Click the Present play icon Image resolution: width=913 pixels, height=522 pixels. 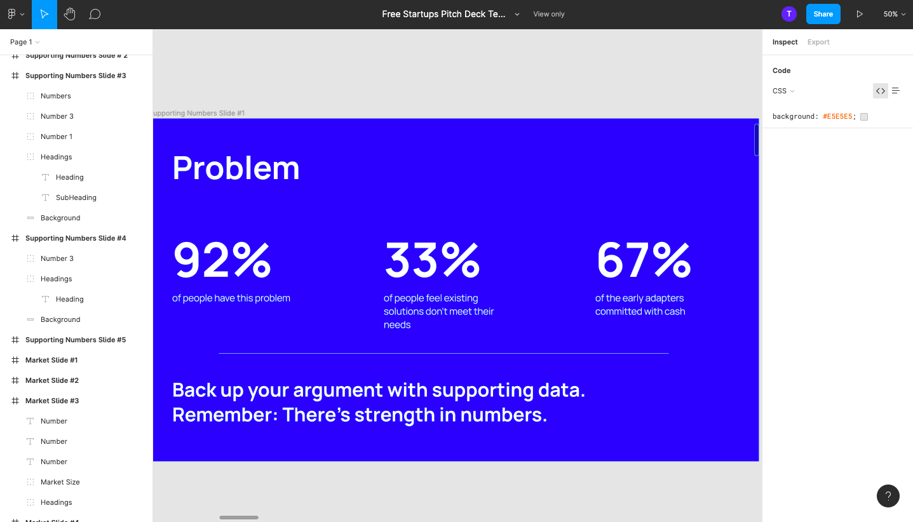pyautogui.click(x=860, y=14)
